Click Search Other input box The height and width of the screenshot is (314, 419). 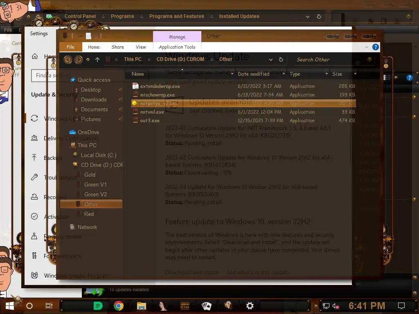coord(331,60)
